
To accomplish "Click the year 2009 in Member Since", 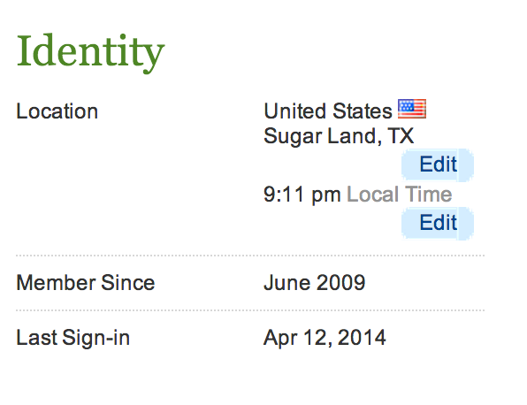I will point(340,283).
